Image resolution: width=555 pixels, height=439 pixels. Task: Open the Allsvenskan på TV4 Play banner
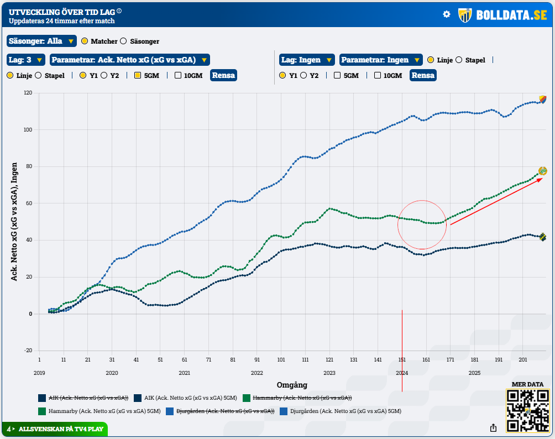tap(54, 428)
